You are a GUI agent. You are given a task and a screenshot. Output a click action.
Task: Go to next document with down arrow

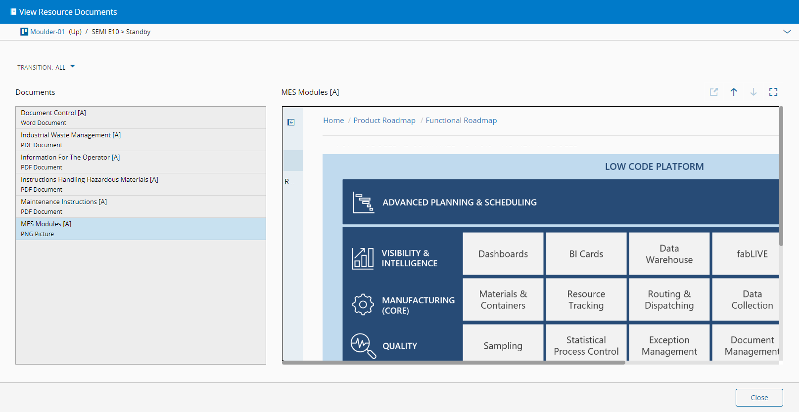[x=753, y=92]
